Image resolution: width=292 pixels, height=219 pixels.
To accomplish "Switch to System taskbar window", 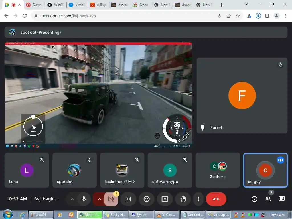I will point(141,215).
